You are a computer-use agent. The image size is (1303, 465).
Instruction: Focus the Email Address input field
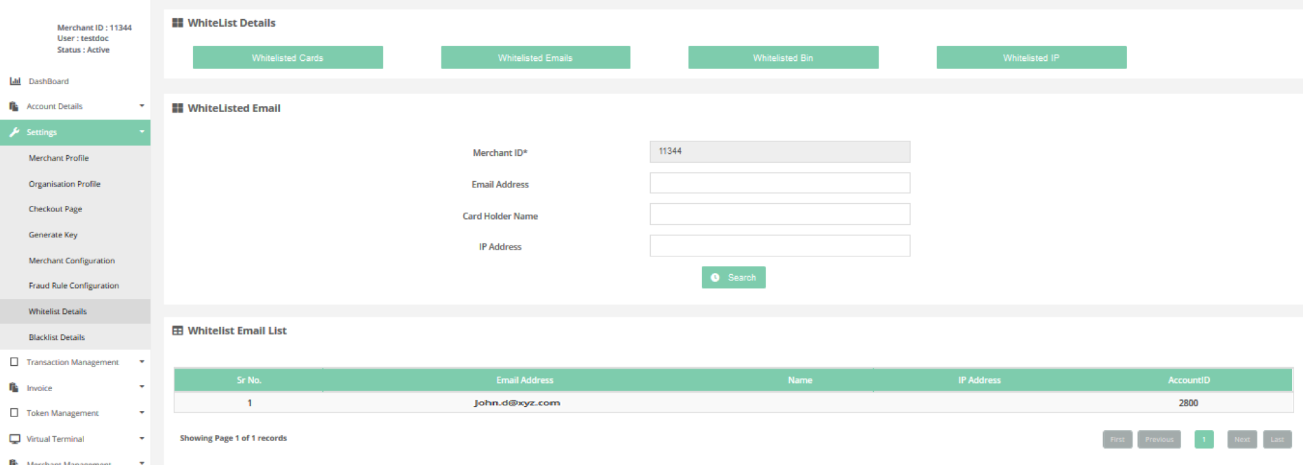click(x=779, y=183)
